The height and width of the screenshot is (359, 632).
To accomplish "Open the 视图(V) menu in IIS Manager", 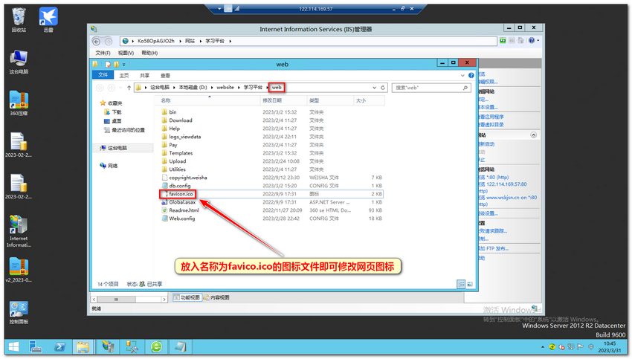I will [123, 54].
